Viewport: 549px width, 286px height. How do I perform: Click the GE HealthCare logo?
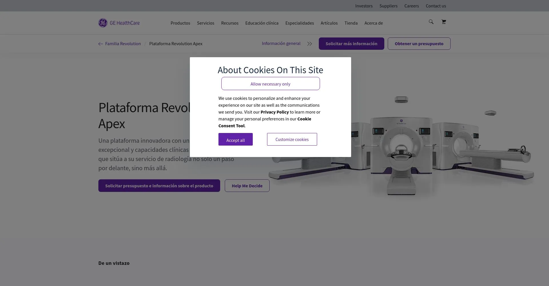tap(119, 23)
